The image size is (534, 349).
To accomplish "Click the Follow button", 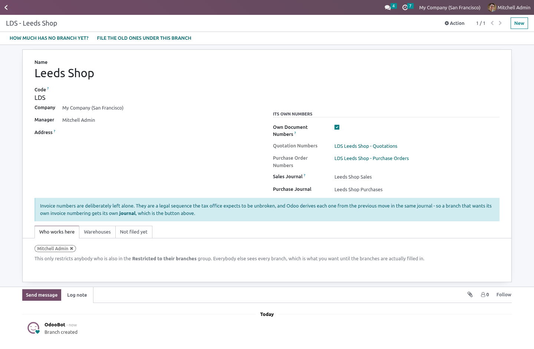I will (504, 295).
